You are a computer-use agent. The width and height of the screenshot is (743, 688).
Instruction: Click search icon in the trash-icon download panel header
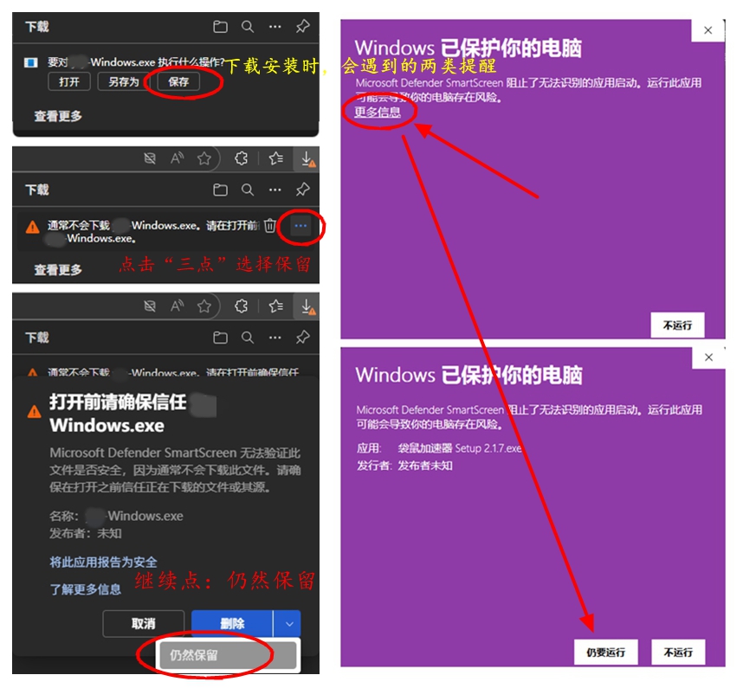point(248,190)
